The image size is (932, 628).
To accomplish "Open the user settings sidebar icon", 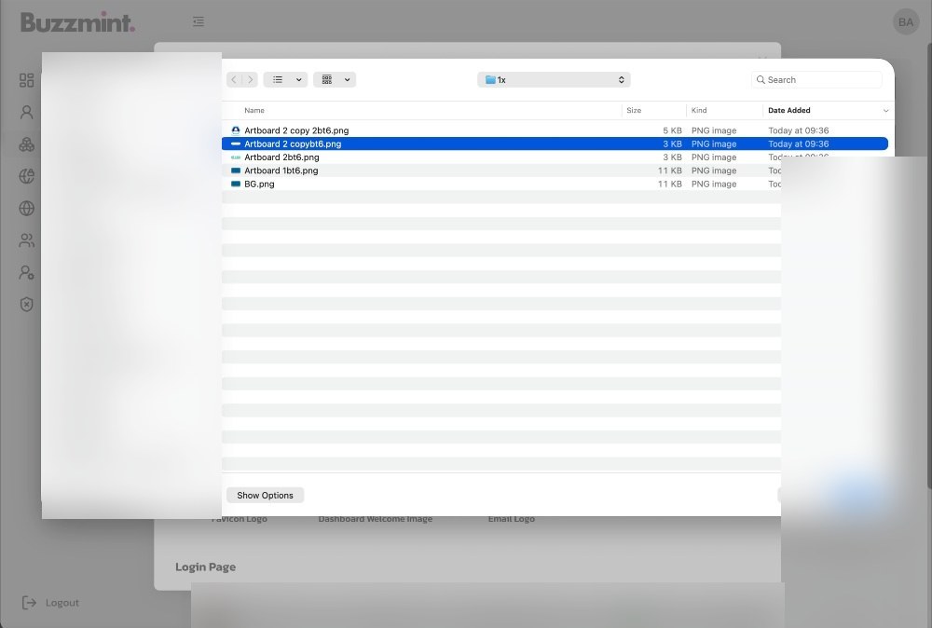I will [27, 273].
